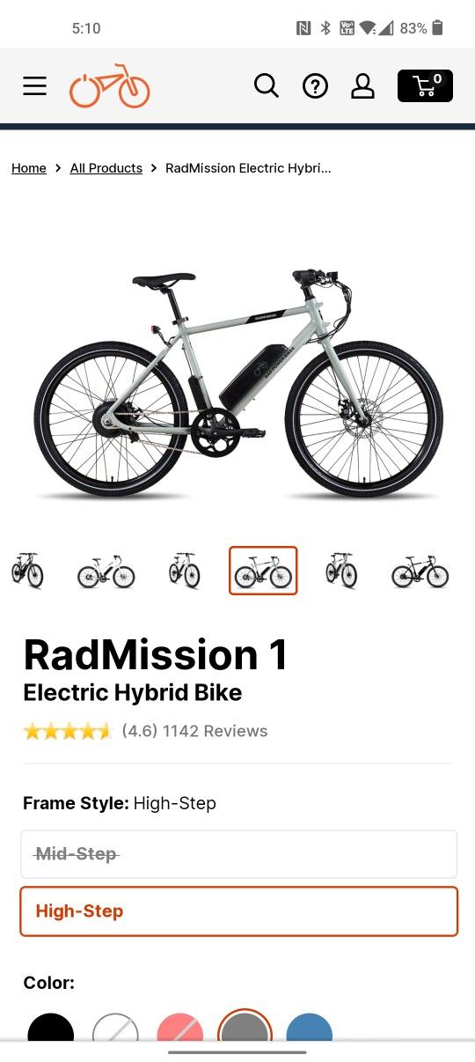Screen dimensions: 475x1062
Task: Go to Home breadcrumb link
Action: (28, 167)
